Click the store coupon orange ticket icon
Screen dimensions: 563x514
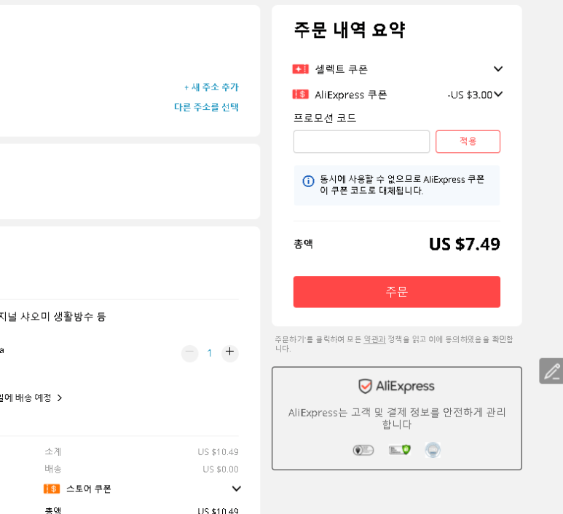pyautogui.click(x=52, y=489)
